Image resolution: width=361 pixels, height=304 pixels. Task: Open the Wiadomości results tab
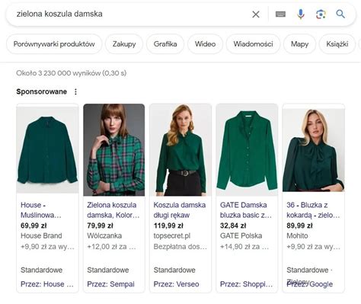(253, 44)
